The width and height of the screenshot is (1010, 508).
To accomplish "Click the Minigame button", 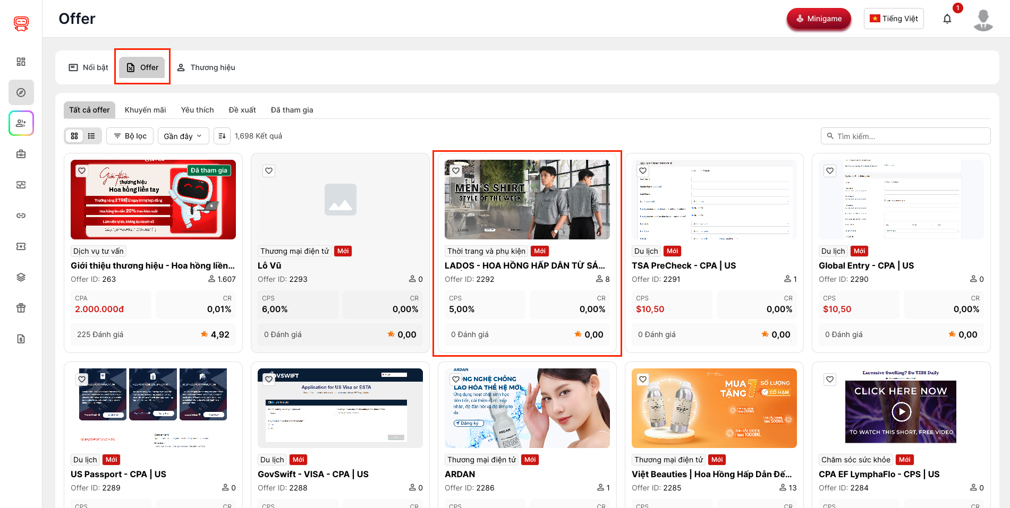I will (x=819, y=19).
